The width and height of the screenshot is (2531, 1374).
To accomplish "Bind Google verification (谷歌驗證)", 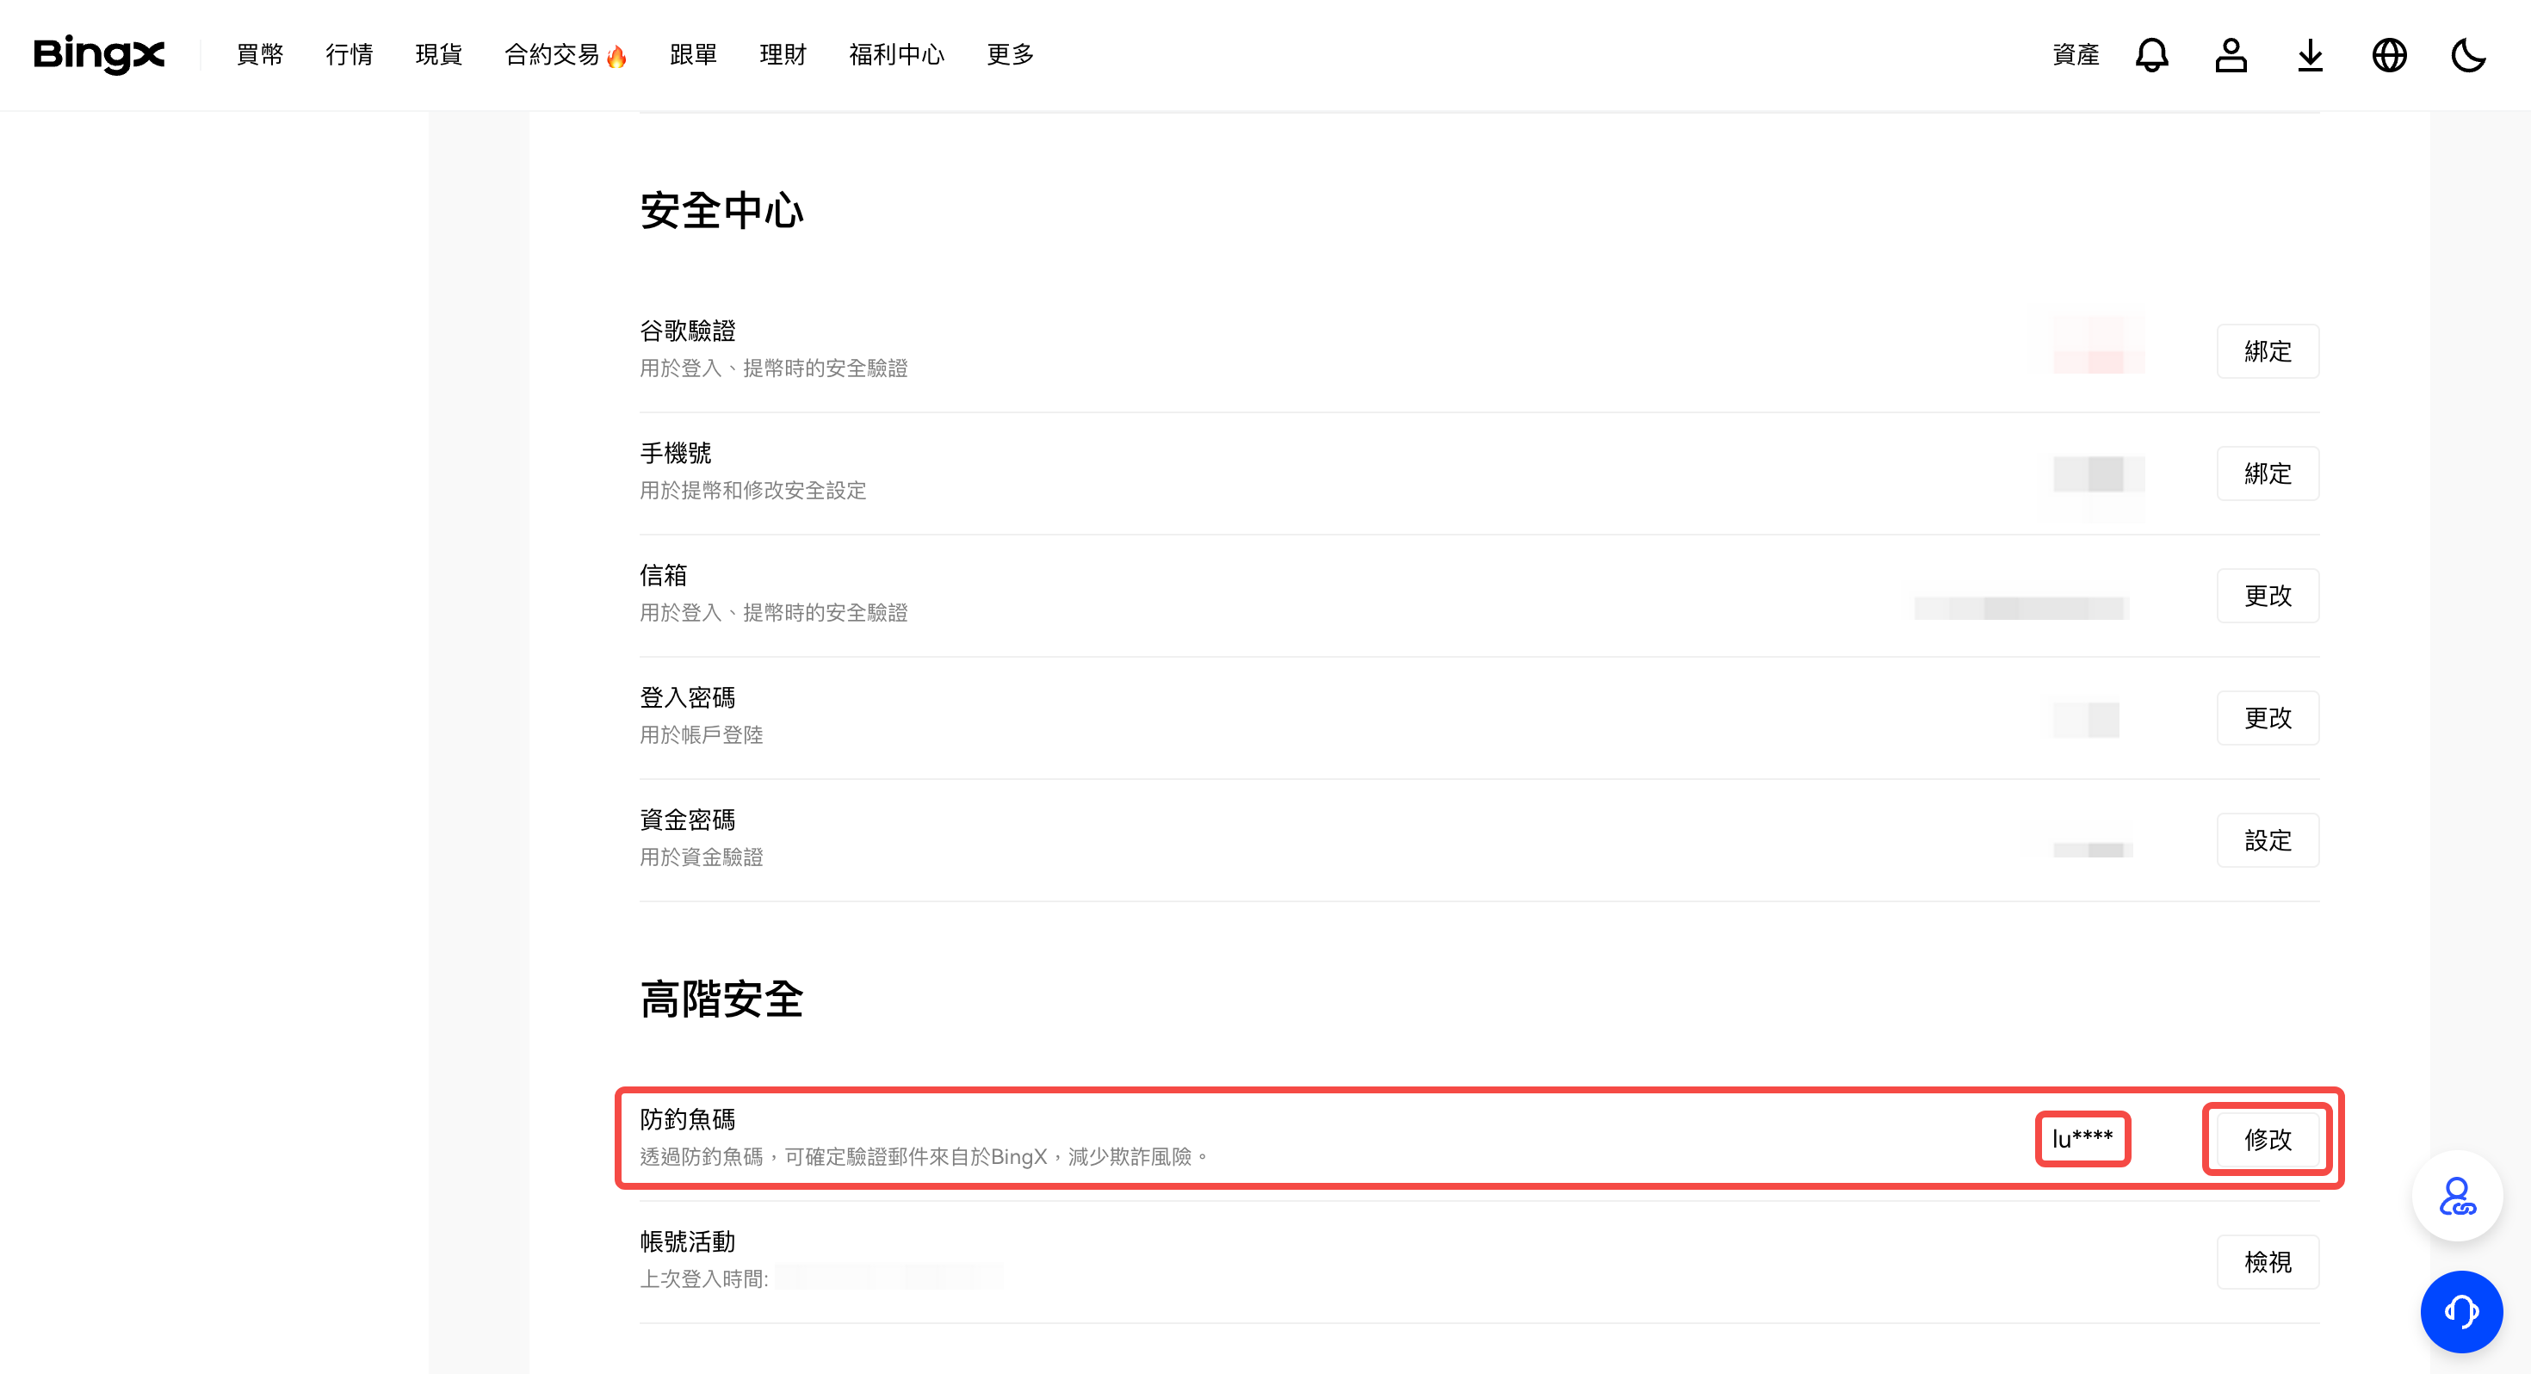I will 2267,351.
